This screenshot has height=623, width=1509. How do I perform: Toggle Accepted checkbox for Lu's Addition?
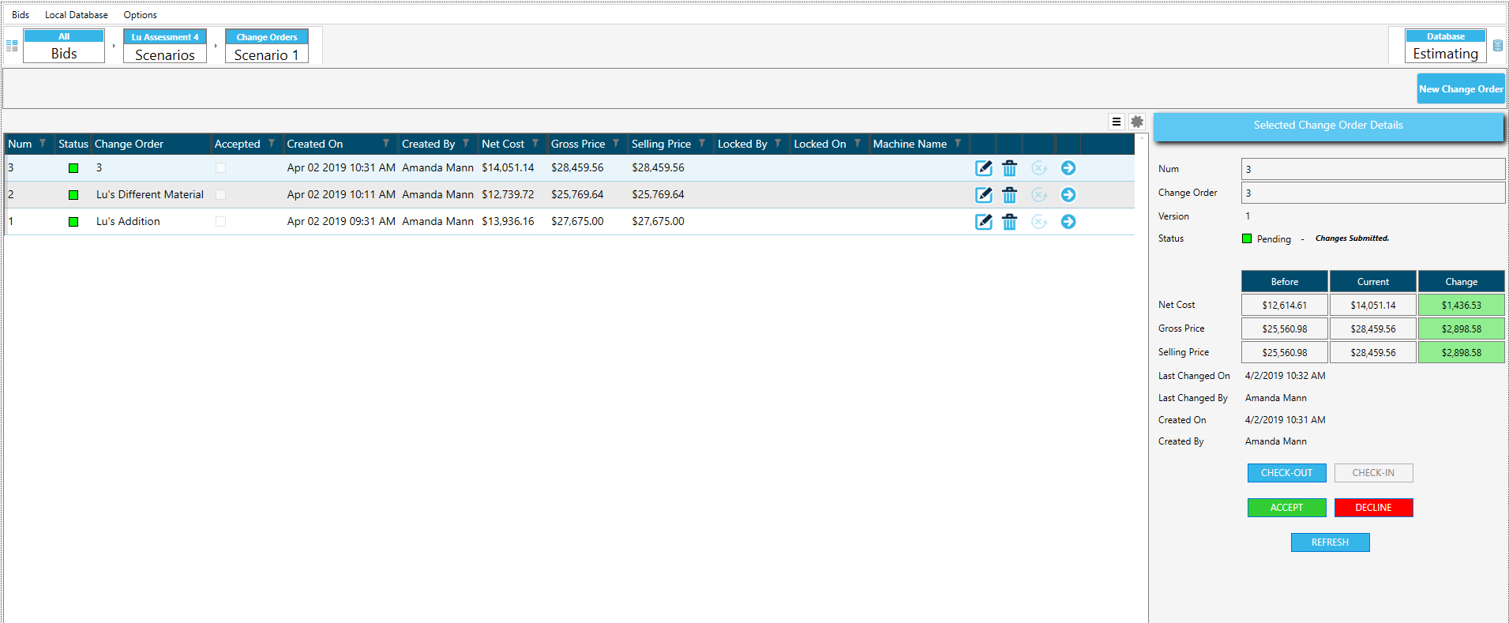[220, 222]
